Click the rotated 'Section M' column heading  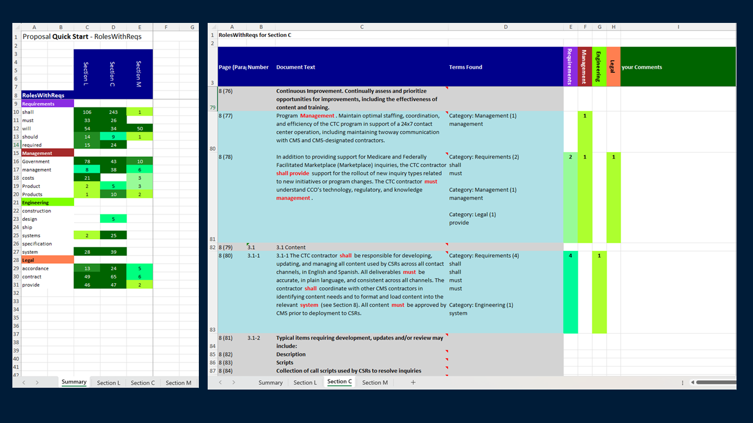[139, 74]
